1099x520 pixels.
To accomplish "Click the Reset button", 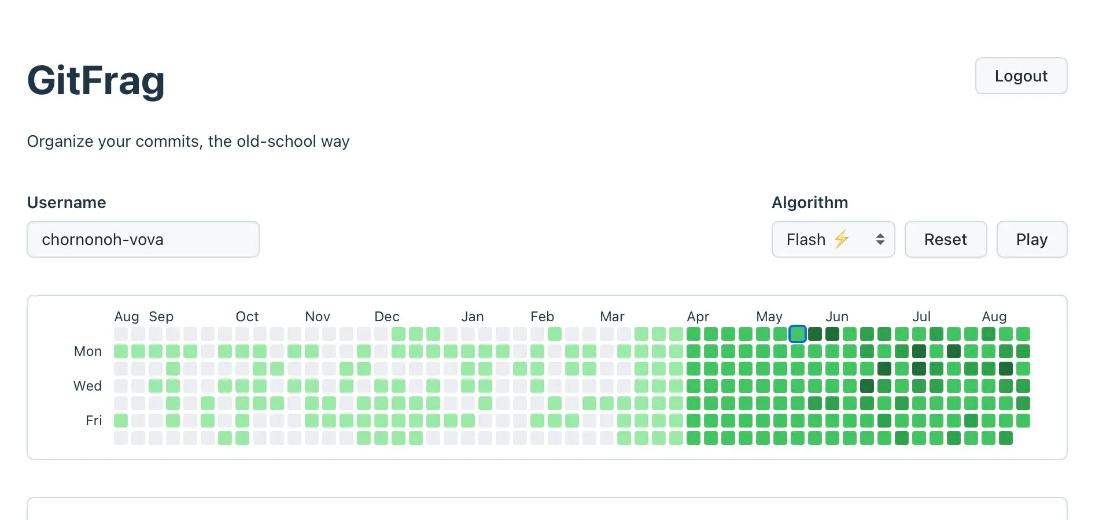I will 945,239.
